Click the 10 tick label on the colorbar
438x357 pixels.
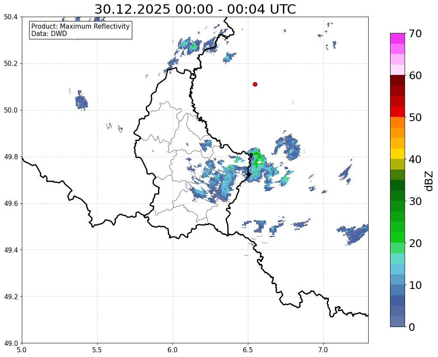[x=415, y=285]
